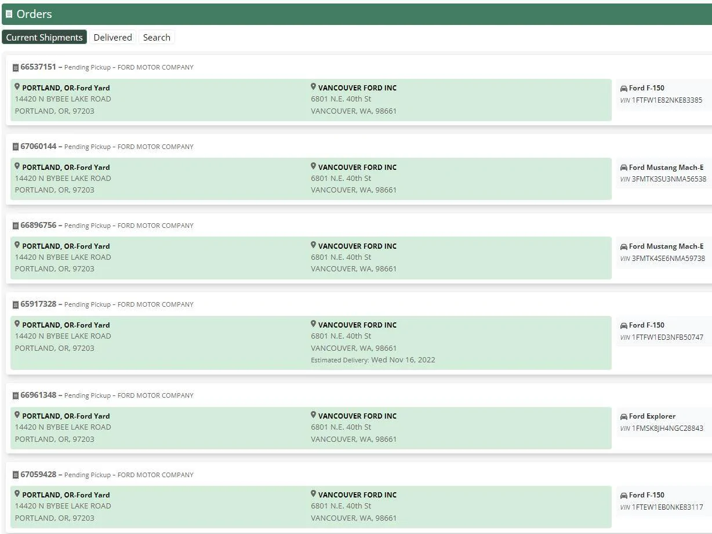Screen dimensions: 712x534
Task: Click car icon for VIN 3FMTK3SU3NMA56538
Action: click(x=624, y=168)
